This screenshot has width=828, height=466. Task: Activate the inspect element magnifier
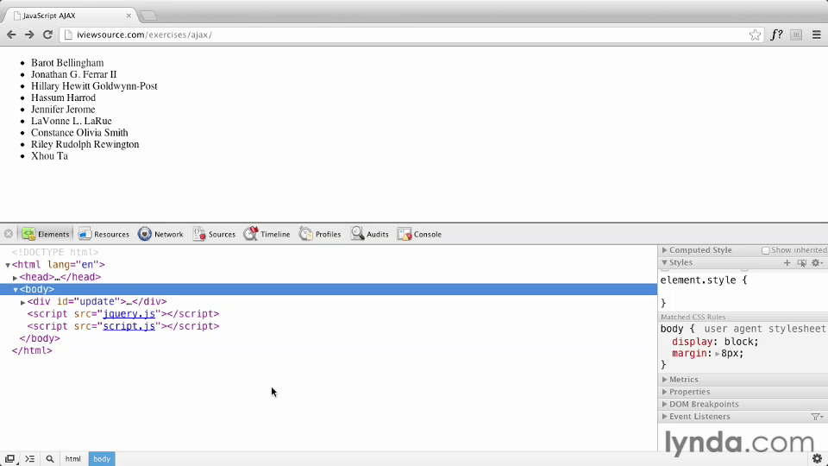click(x=50, y=458)
